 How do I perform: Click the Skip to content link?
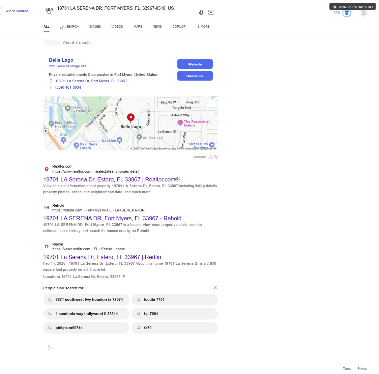tap(16, 11)
